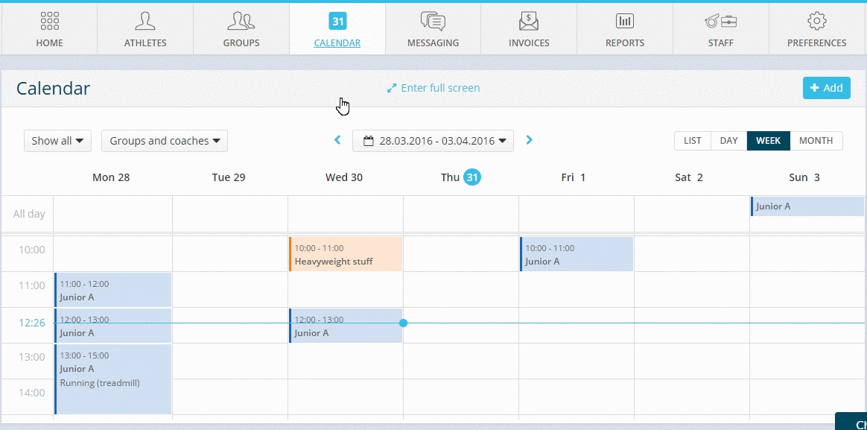Switch calendar to LIST view
This screenshot has height=430, width=867.
click(x=692, y=141)
